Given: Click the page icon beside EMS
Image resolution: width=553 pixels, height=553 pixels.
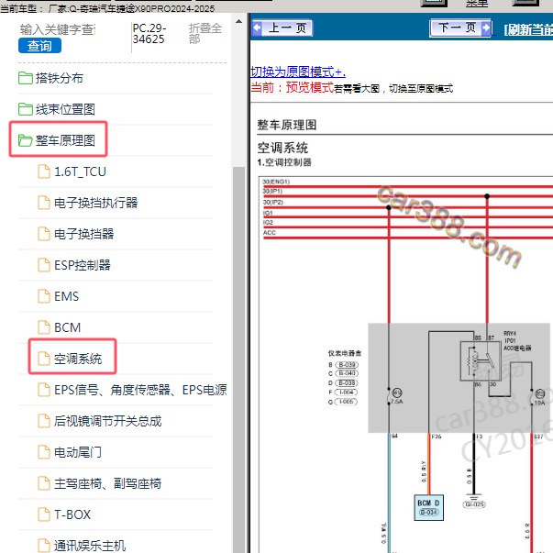Looking at the screenshot, I should tap(44, 296).
